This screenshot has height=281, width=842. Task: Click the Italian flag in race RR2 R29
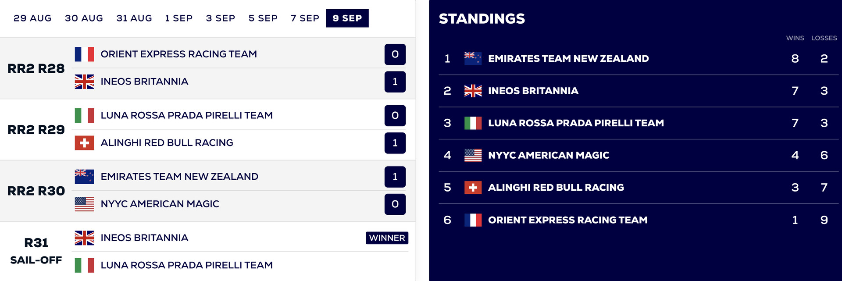[x=84, y=116]
